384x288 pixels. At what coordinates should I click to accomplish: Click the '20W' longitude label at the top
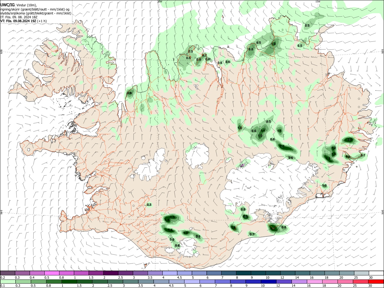(160, 1)
